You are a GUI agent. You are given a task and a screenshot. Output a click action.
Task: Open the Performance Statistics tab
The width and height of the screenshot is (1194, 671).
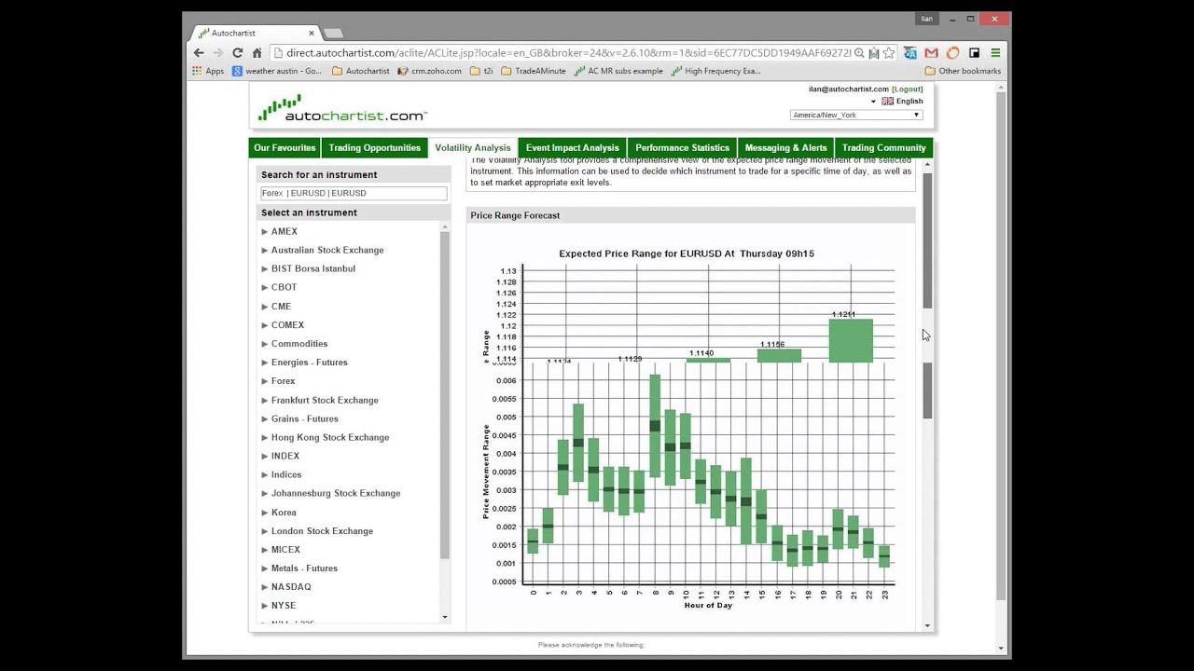coord(682,148)
